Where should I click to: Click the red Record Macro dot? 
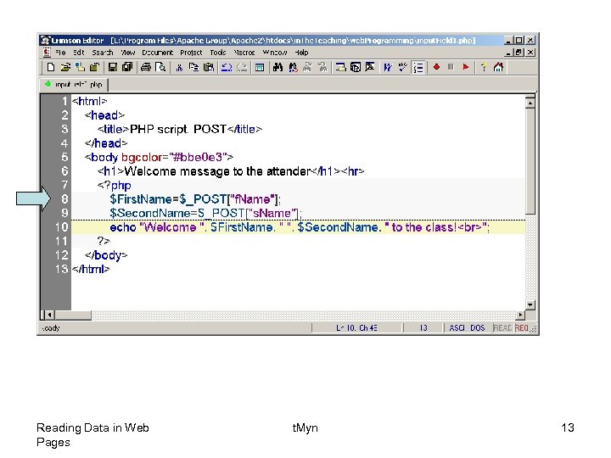pos(436,67)
